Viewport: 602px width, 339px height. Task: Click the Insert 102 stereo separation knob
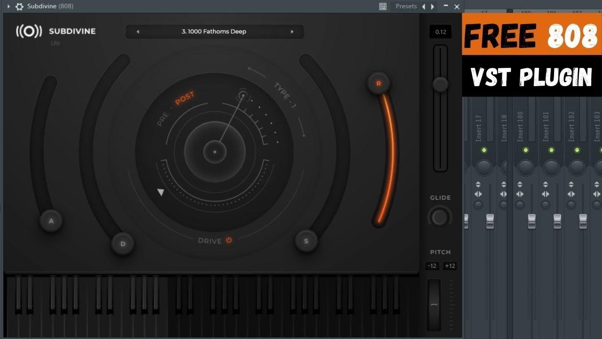pos(571,205)
